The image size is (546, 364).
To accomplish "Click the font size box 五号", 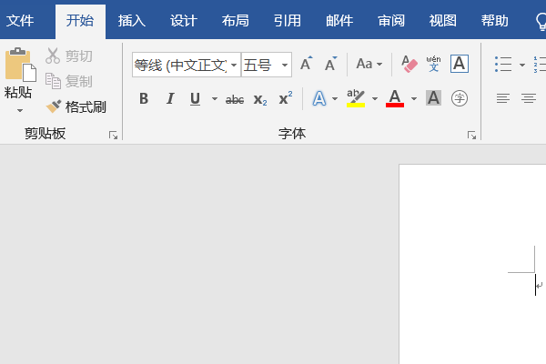I will (x=259, y=65).
